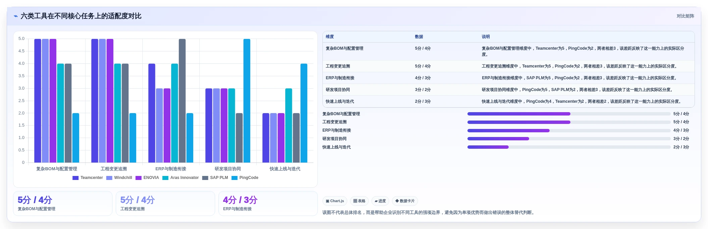This screenshot has width=708, height=229.
Task: Click the 5.0 tick on the chart y-axis
Action: tap(21, 39)
